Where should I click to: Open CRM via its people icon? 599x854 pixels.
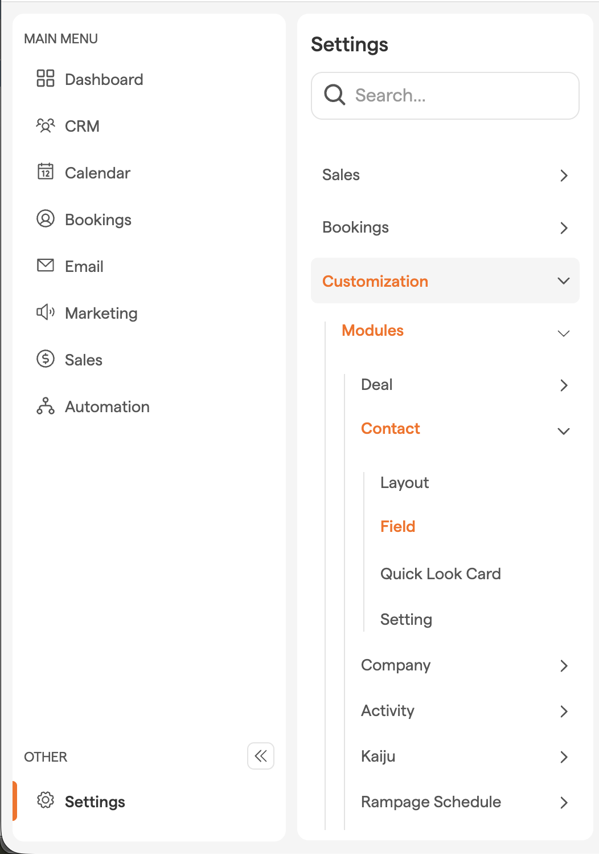(x=46, y=125)
